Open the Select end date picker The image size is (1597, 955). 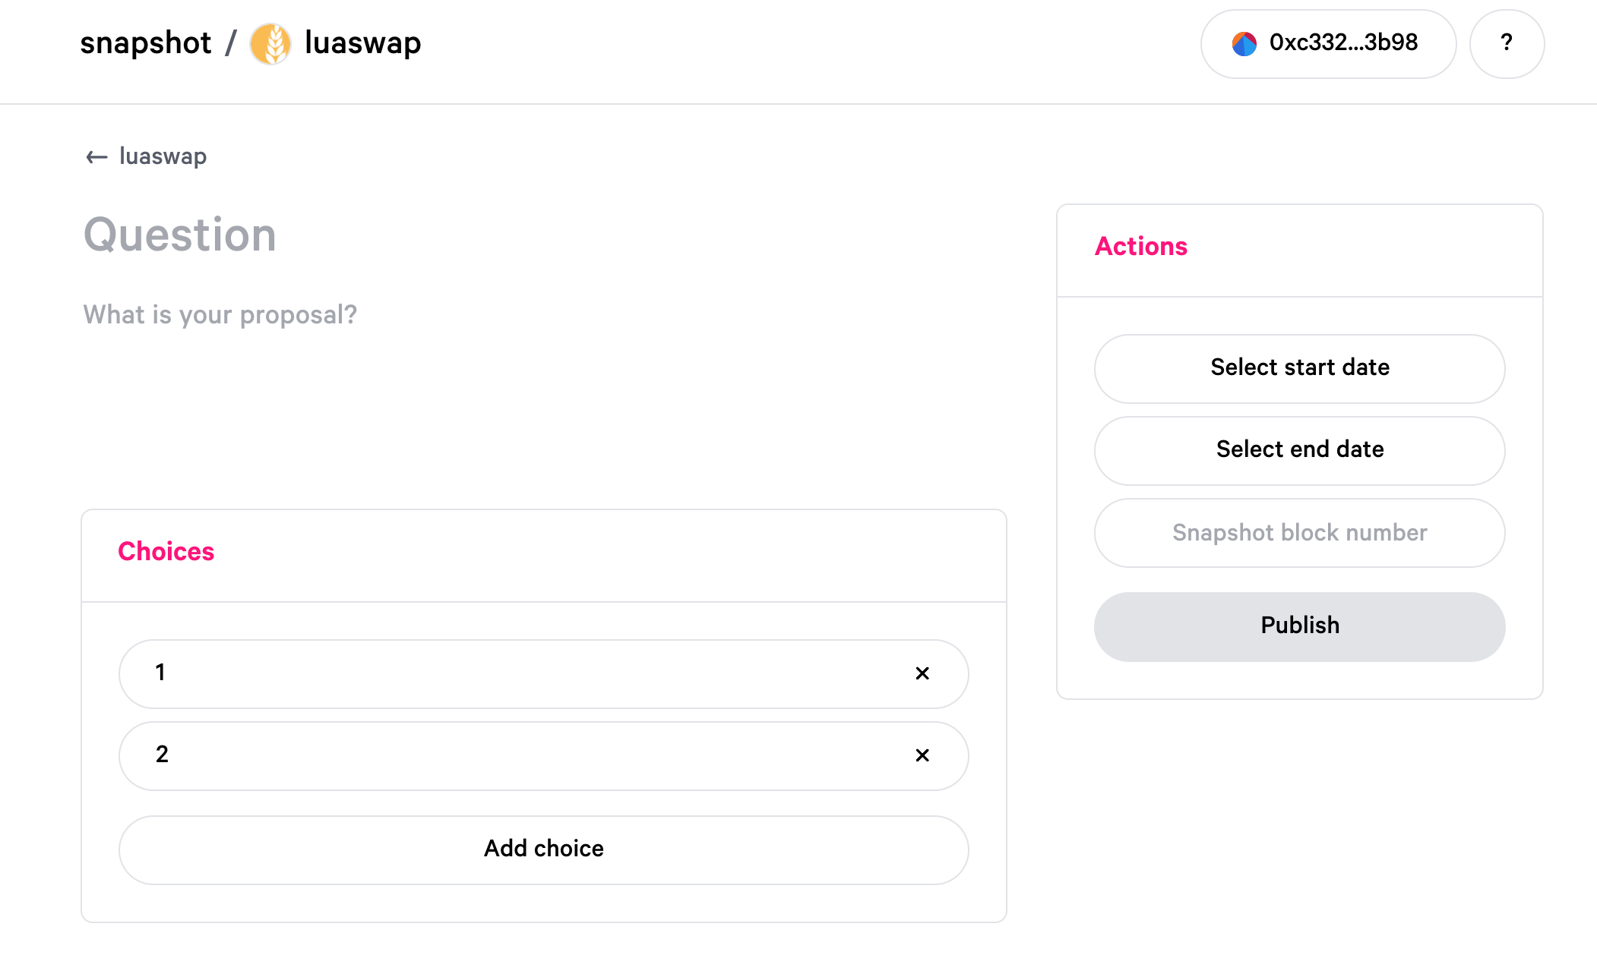(1299, 450)
